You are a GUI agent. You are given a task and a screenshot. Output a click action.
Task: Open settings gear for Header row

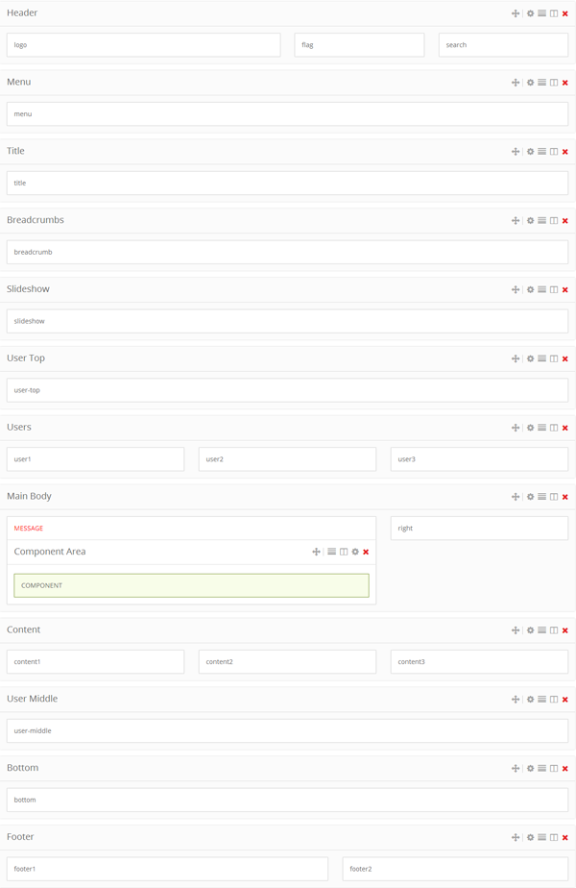530,13
